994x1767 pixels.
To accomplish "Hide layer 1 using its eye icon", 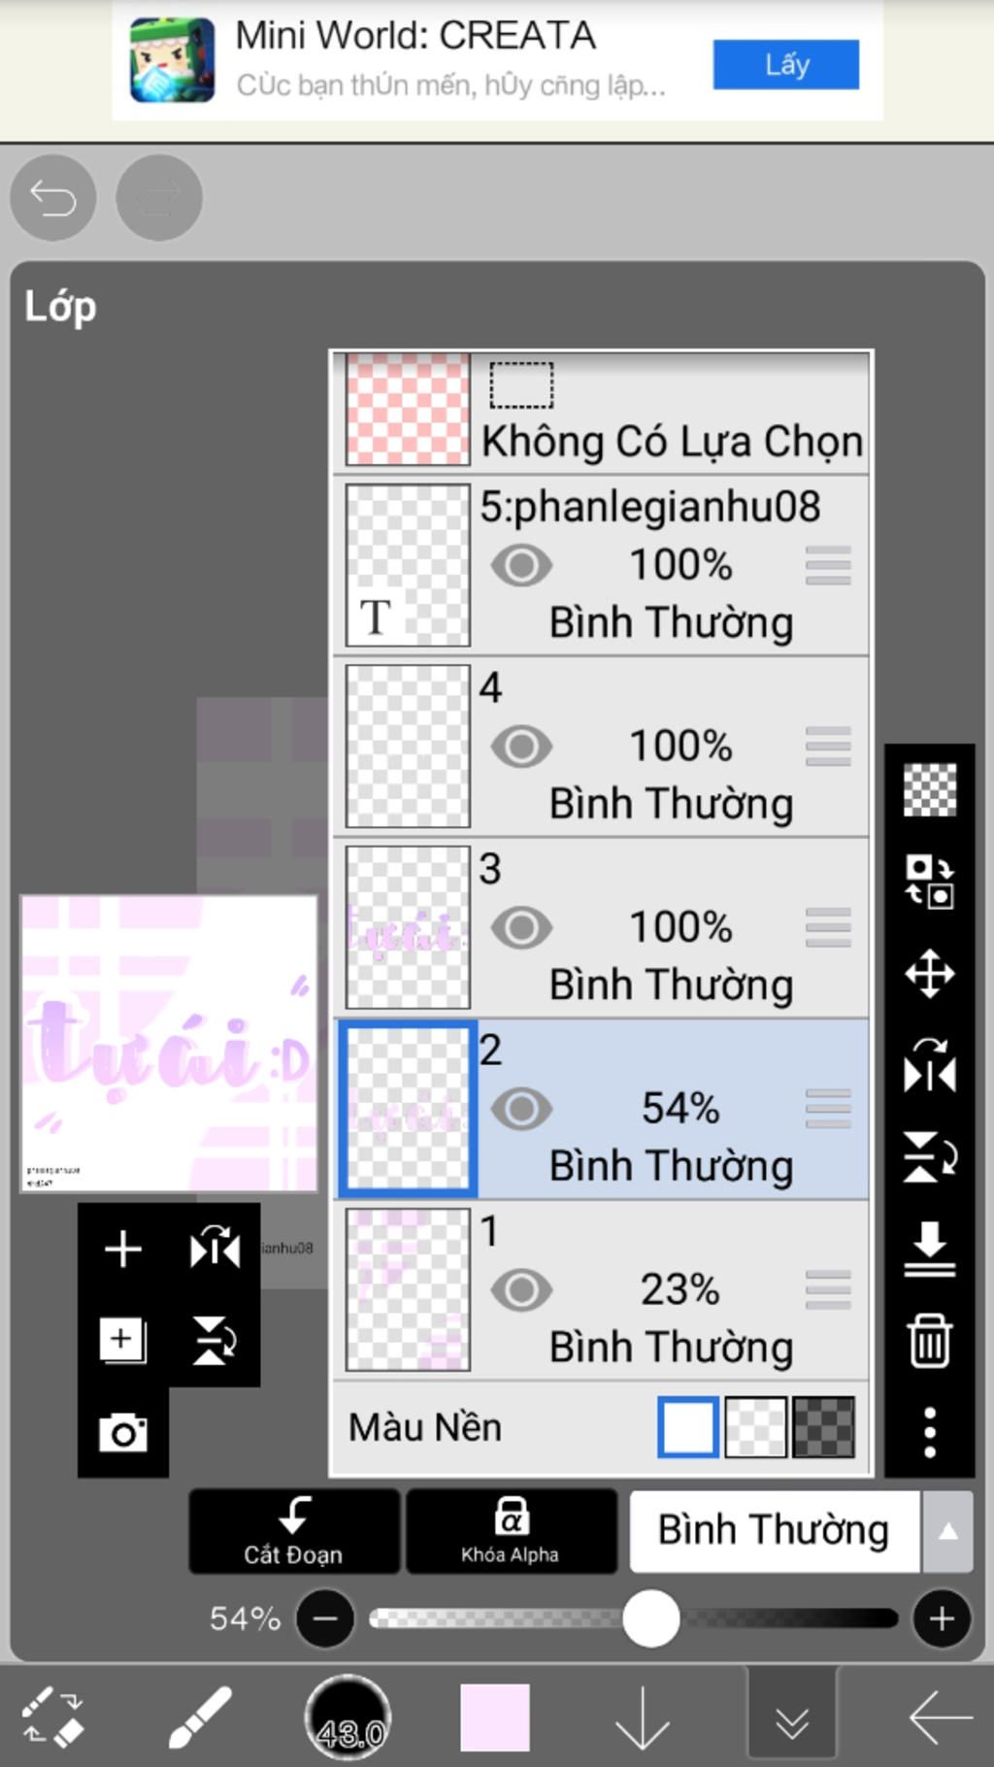I will click(521, 1290).
